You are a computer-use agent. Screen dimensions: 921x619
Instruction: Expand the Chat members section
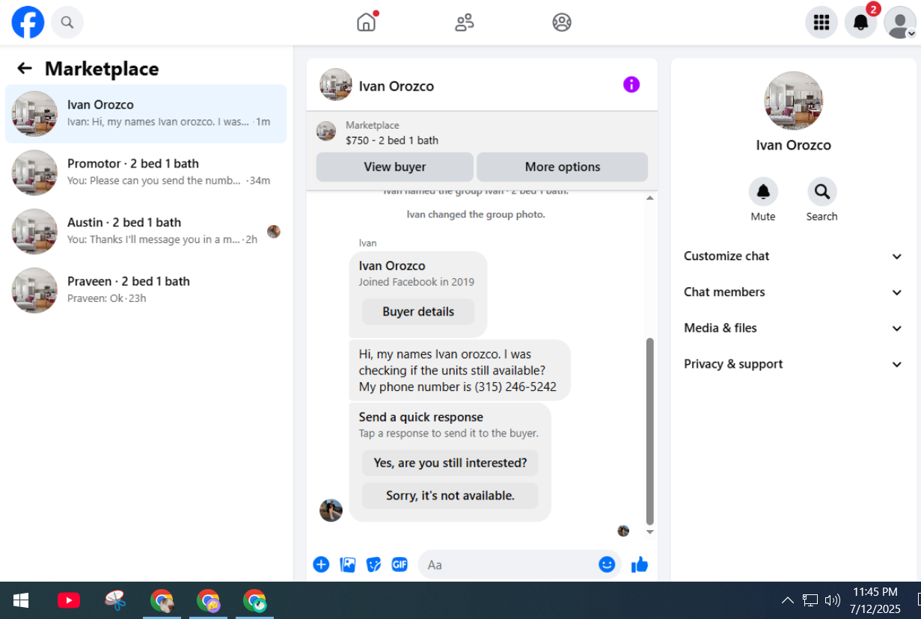coord(793,292)
